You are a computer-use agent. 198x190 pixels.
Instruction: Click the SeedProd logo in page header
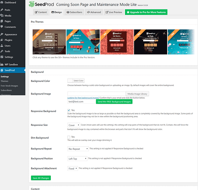(x=41, y=4)
